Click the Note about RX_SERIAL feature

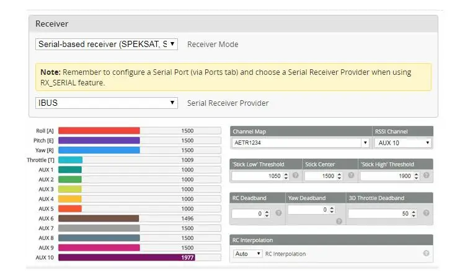tap(233, 77)
